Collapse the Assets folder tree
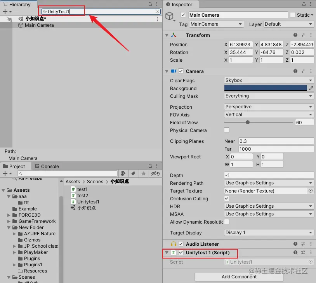 (3, 190)
